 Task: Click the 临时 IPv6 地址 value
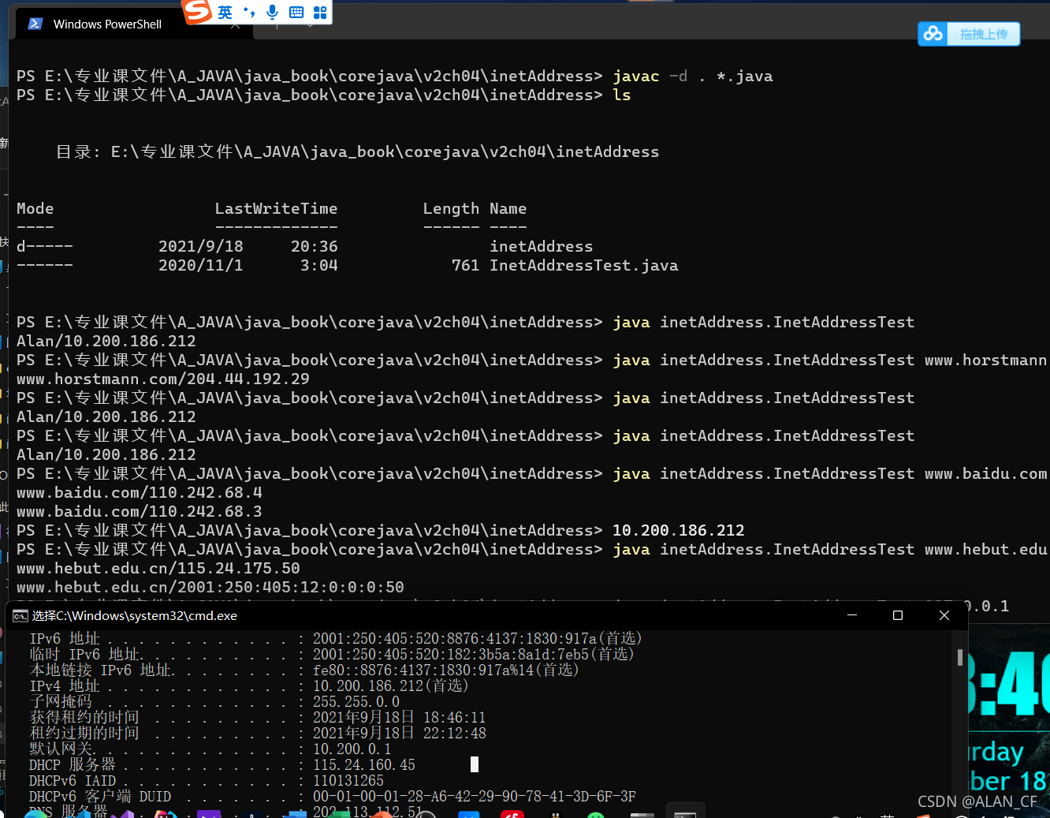474,654
